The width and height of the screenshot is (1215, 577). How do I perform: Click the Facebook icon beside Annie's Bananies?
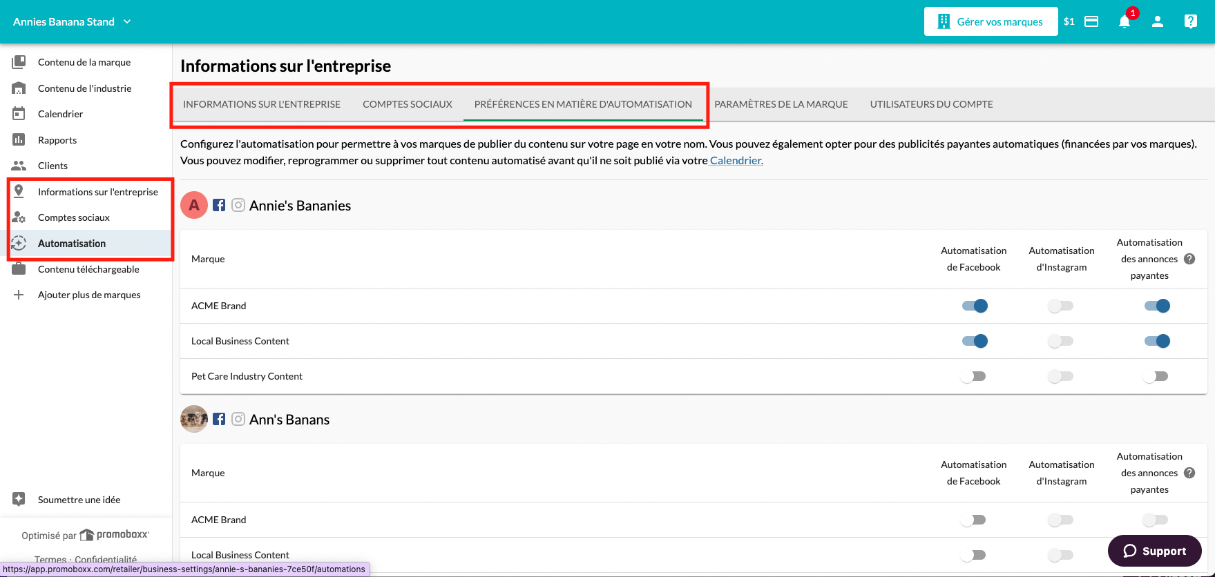point(219,205)
